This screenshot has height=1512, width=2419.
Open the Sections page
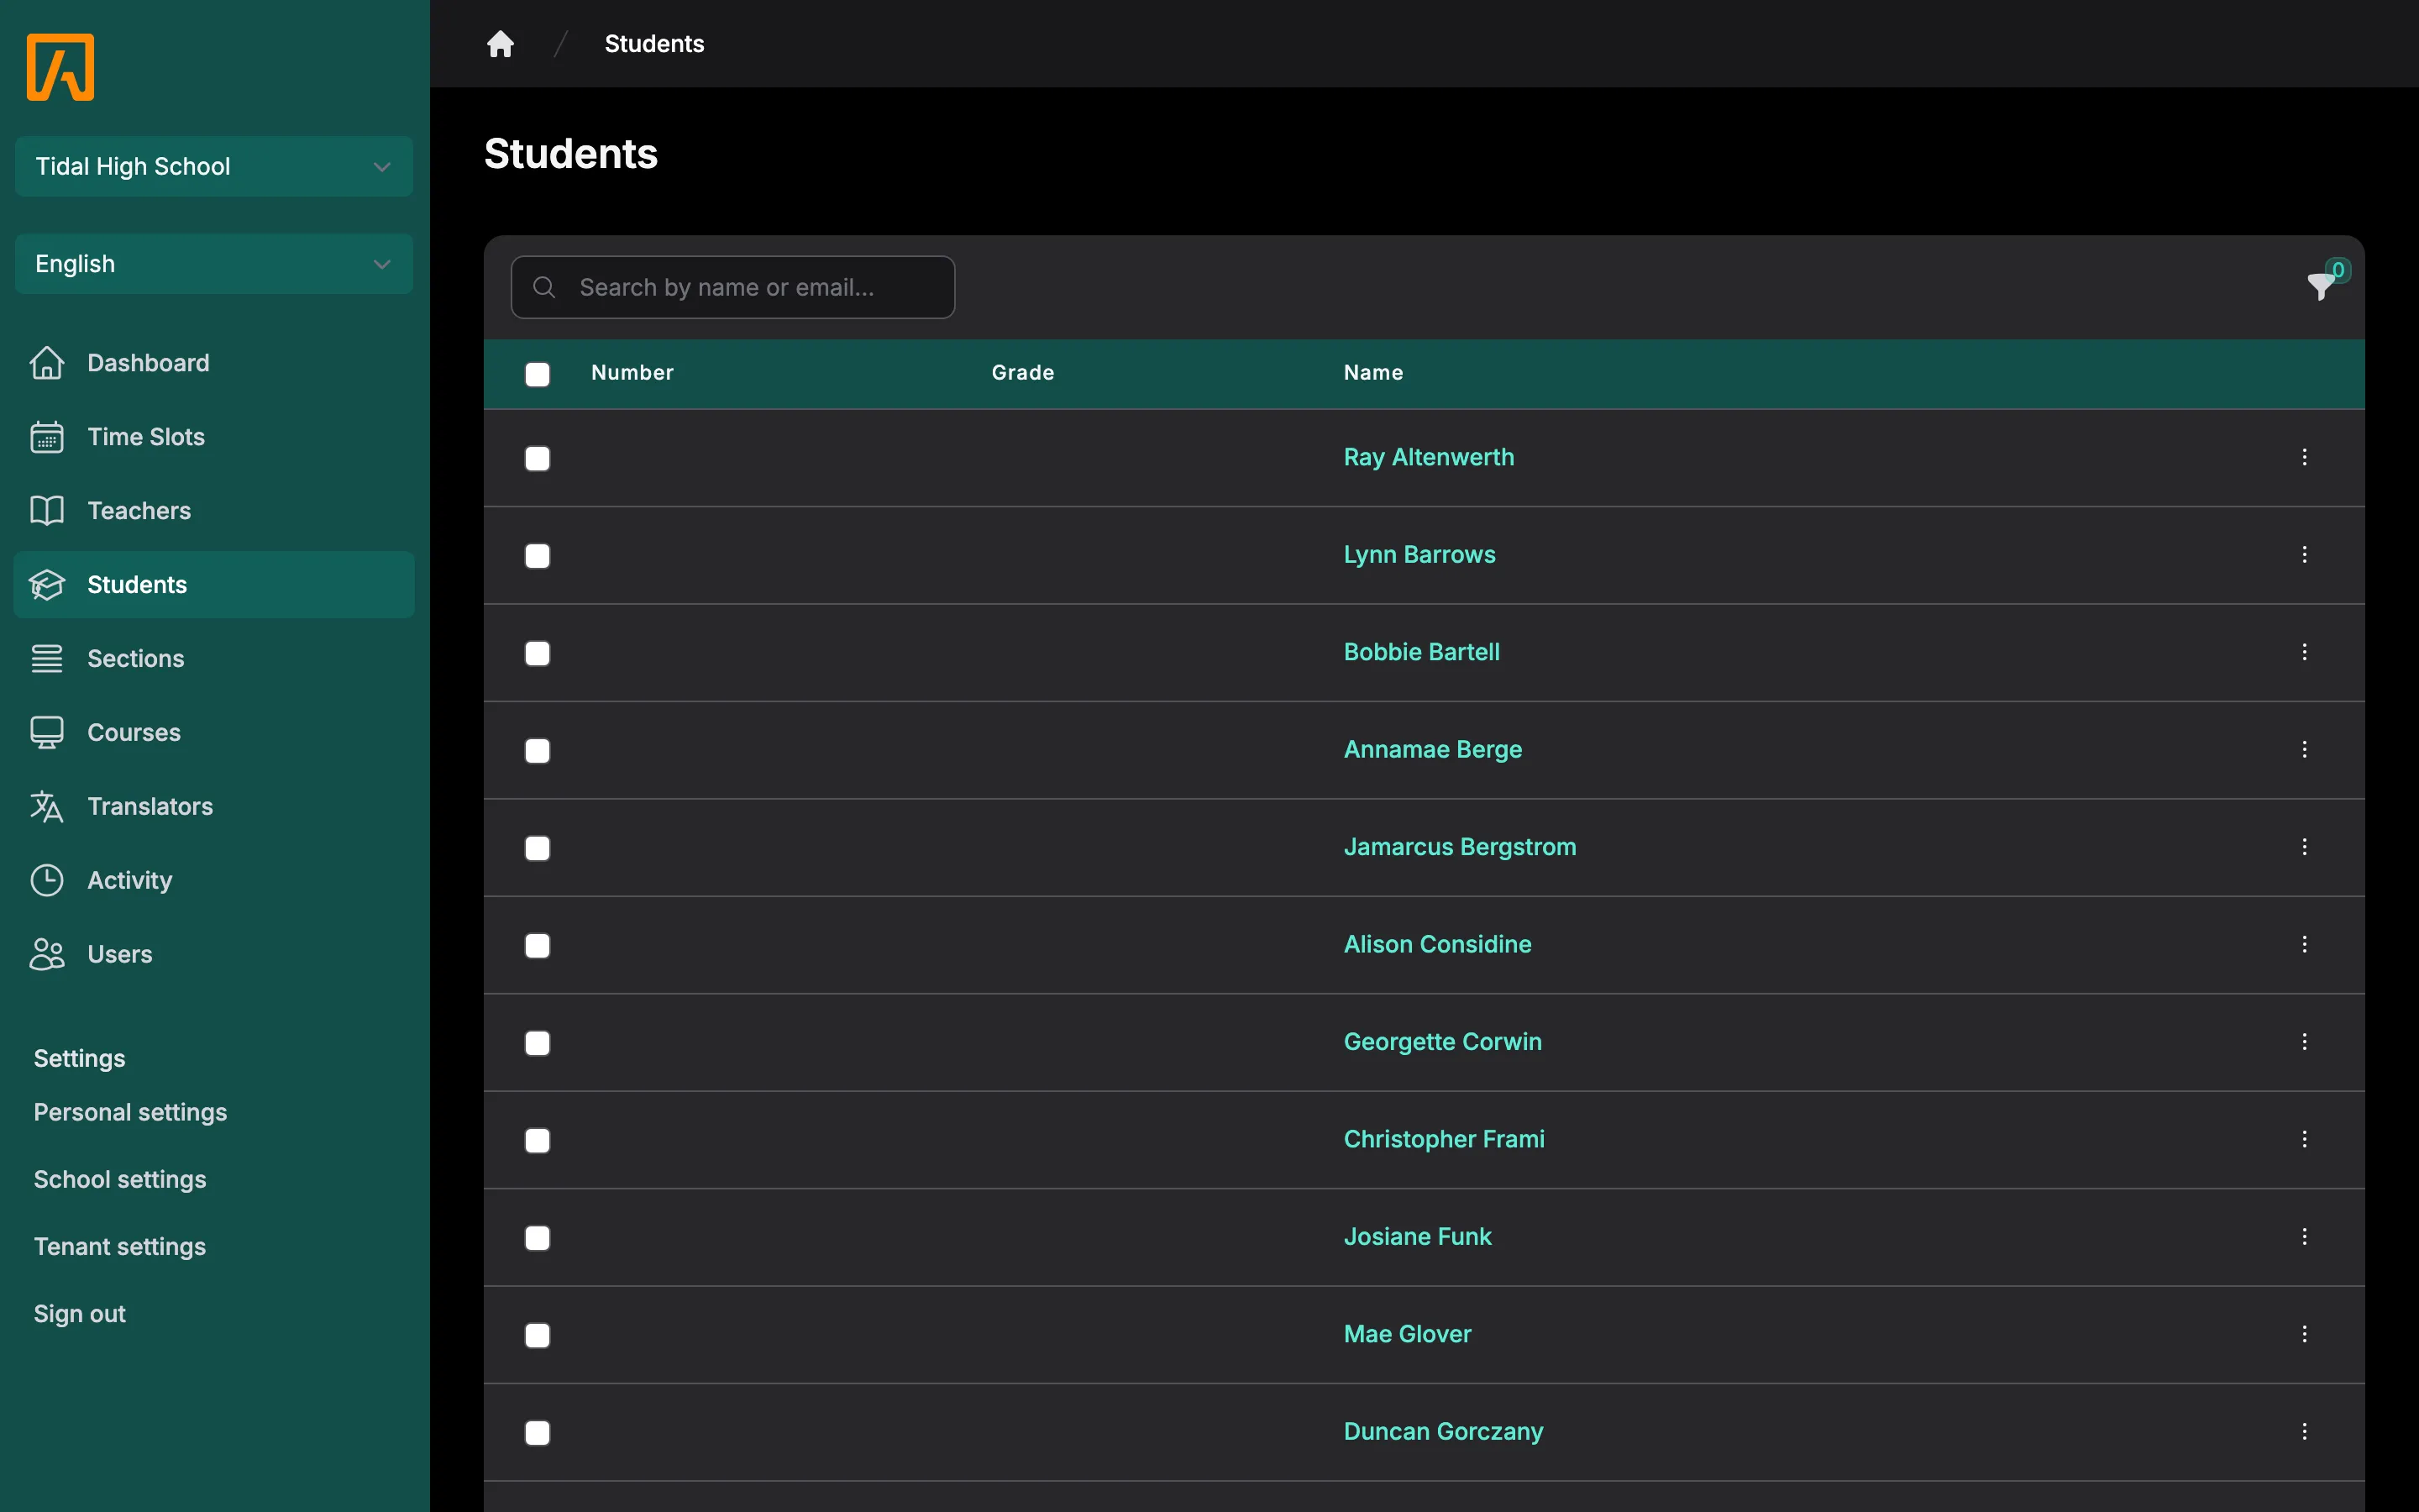214,658
